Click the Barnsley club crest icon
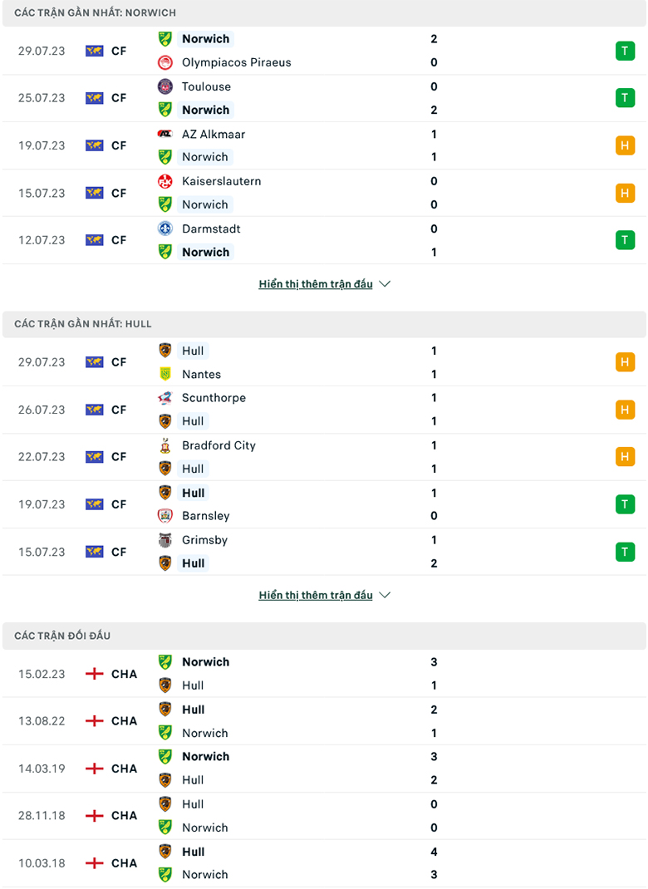The height and width of the screenshot is (889, 648). click(164, 516)
